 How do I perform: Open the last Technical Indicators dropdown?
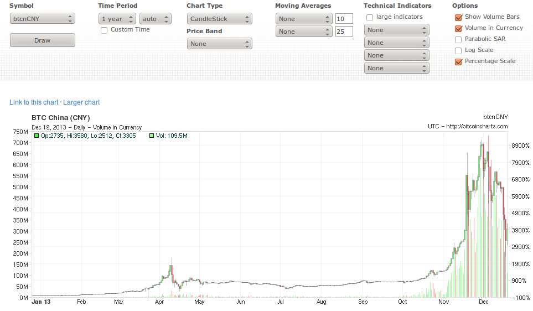click(x=396, y=68)
